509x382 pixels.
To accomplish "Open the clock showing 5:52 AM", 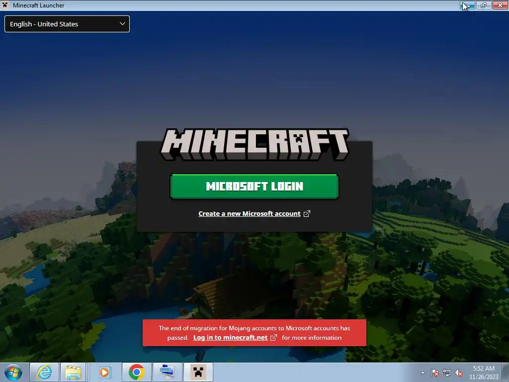I will pyautogui.click(x=484, y=373).
